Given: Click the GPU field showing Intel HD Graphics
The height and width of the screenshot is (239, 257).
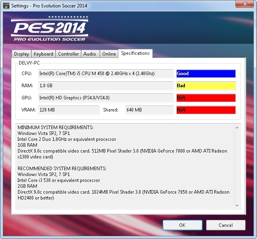Looking at the screenshot, I should [x=106, y=98].
